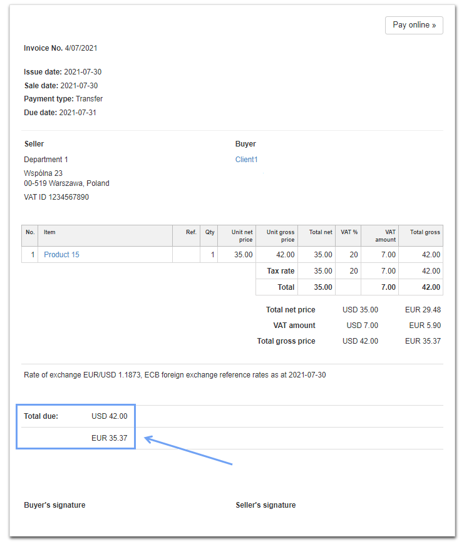The height and width of the screenshot is (544, 464).
Task: Click the VAT ID 1234567890 text
Action: click(54, 197)
